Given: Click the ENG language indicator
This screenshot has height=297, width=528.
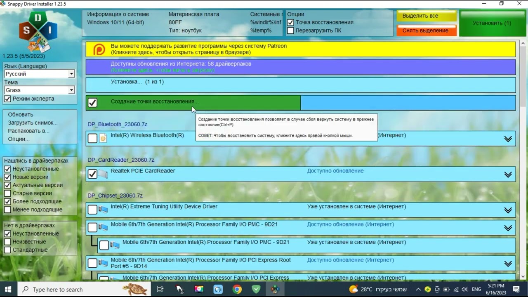Looking at the screenshot, I should click(476, 290).
